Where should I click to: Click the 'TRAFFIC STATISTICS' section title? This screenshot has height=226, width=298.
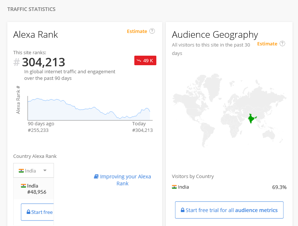[x=31, y=9]
